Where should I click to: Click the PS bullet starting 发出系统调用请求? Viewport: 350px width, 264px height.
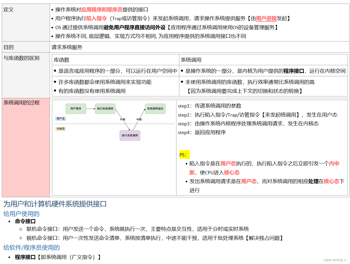pos(265,186)
